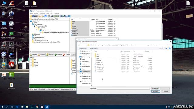Open the Правка menu in CDBurnerXP
Image resolution: width=194 pixels, height=109 pixels.
pos(36,13)
